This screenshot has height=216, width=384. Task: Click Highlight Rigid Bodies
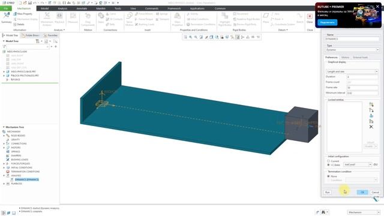click(224, 19)
